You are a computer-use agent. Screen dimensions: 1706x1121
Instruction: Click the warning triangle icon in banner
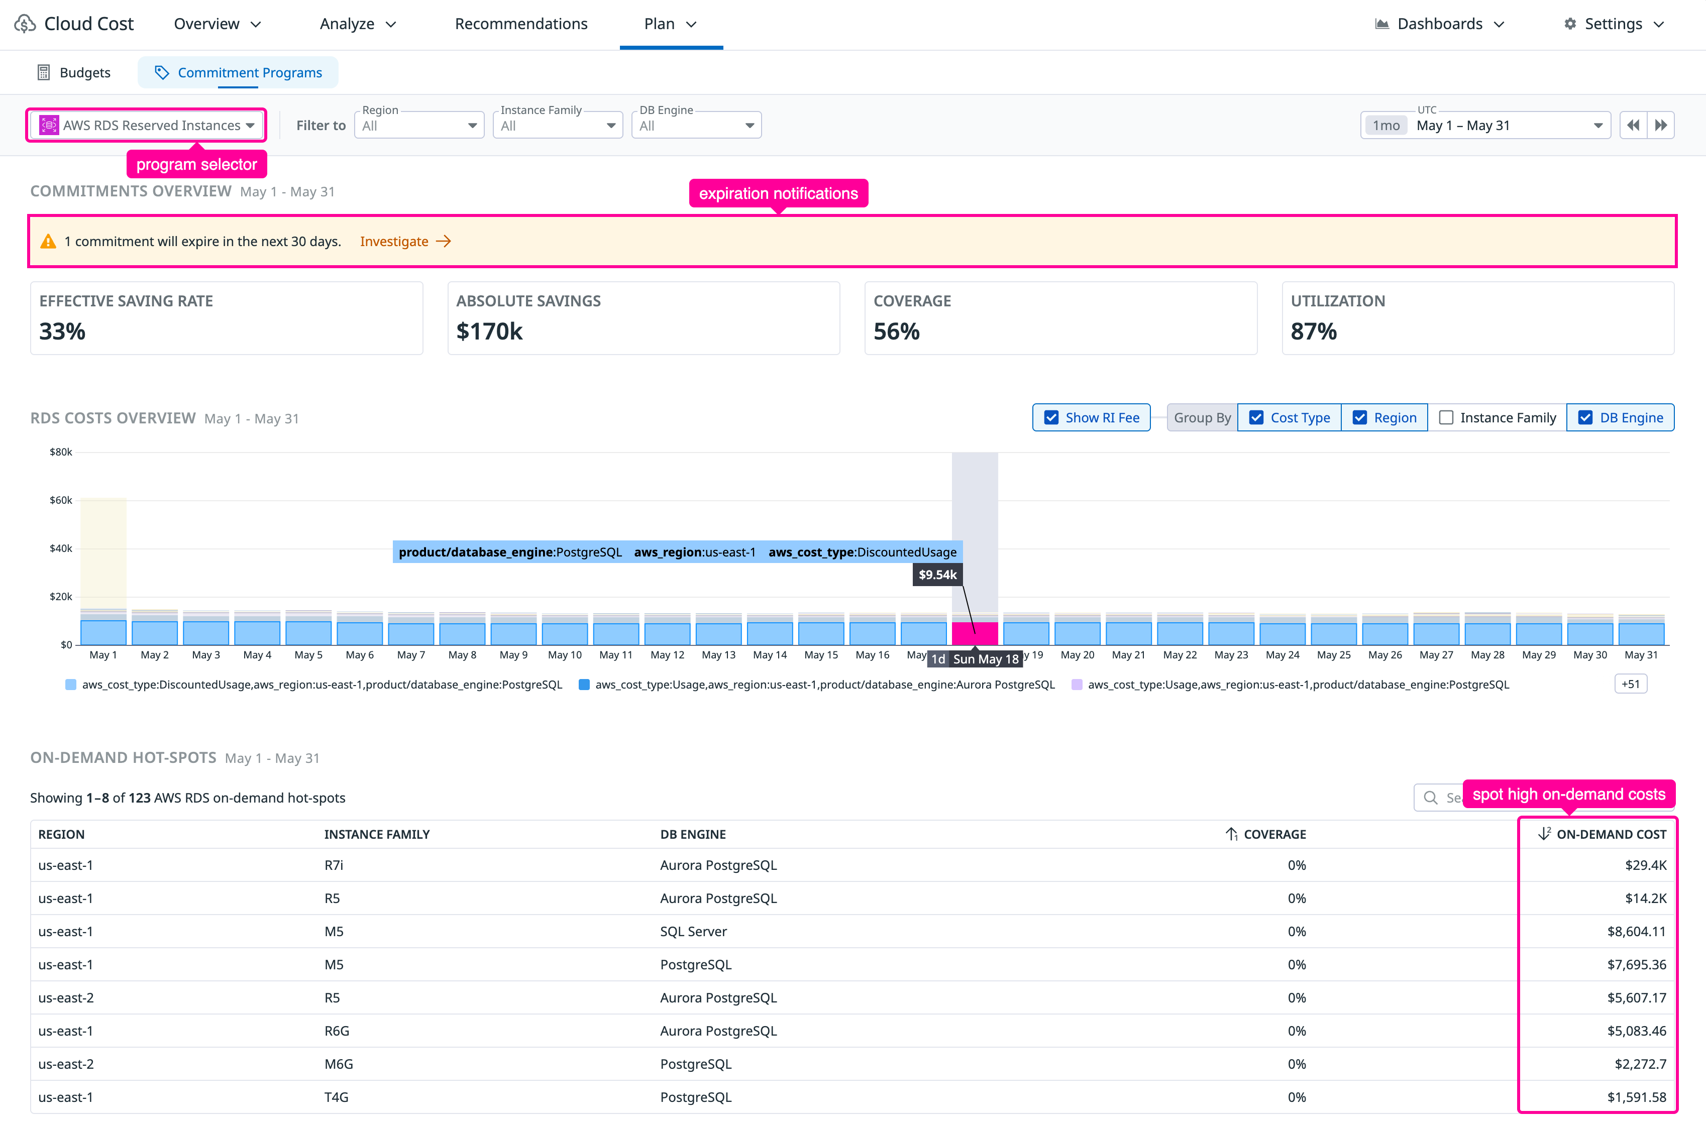point(48,242)
